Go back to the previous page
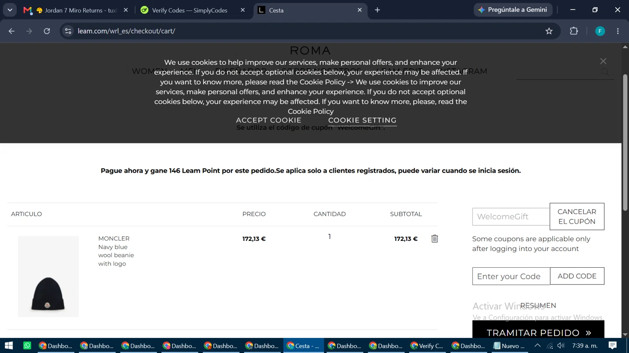The width and height of the screenshot is (629, 353). pyautogui.click(x=11, y=31)
